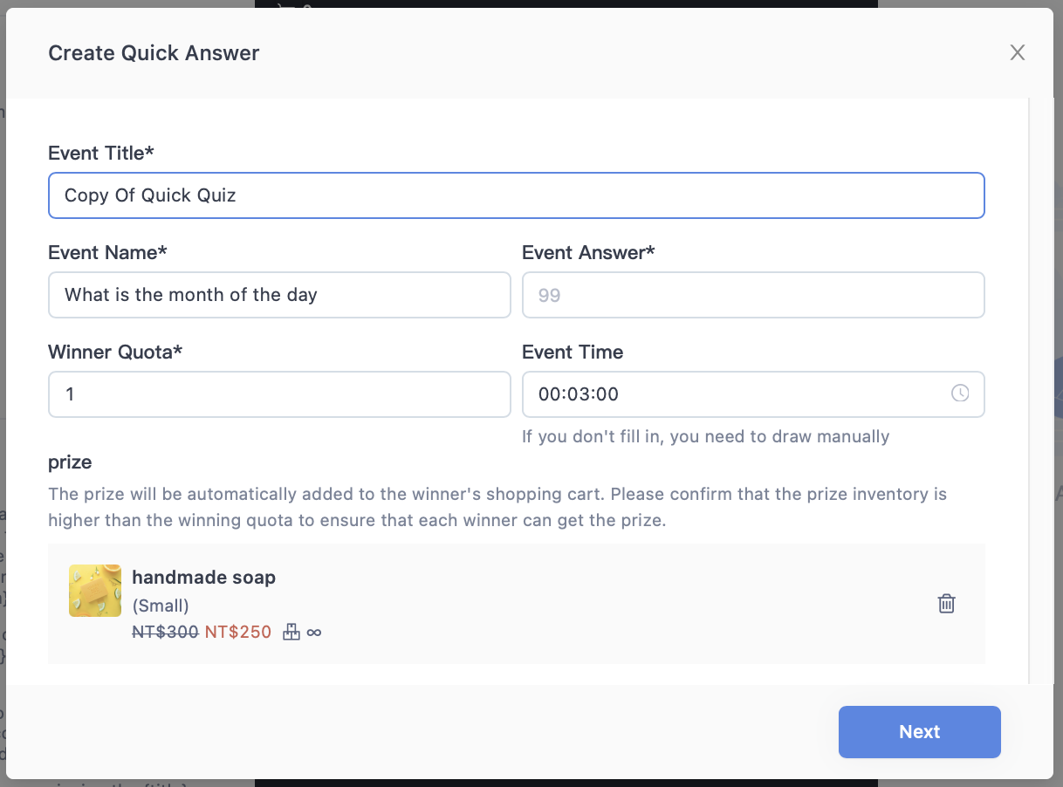This screenshot has height=787, width=1063.
Task: Close the Create Quick Answer dialog
Action: 1017,52
